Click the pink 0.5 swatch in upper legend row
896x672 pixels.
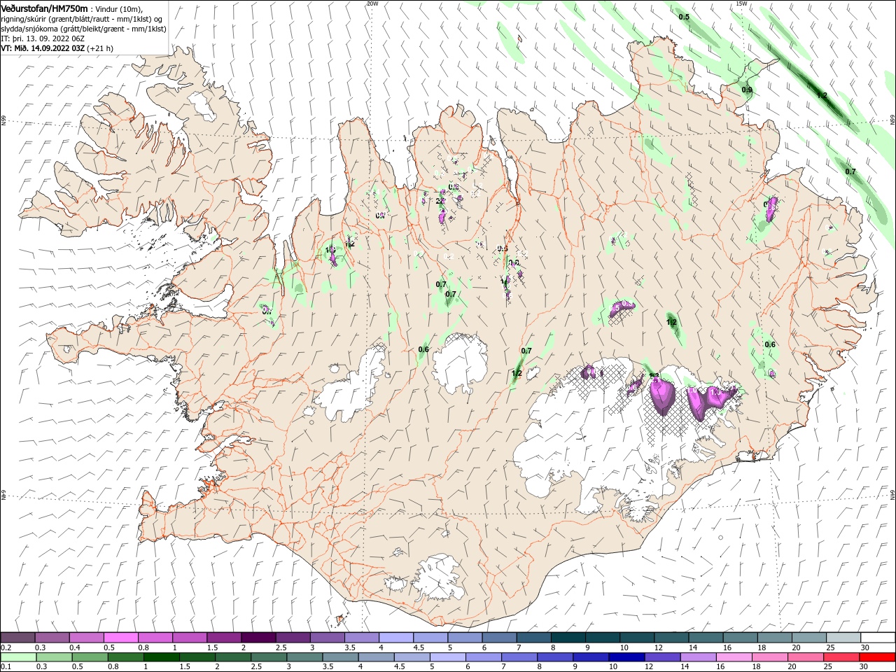tap(120, 638)
